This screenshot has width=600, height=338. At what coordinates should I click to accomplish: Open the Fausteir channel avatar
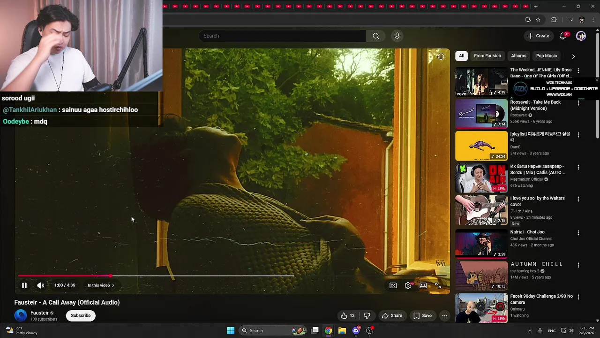click(21, 315)
